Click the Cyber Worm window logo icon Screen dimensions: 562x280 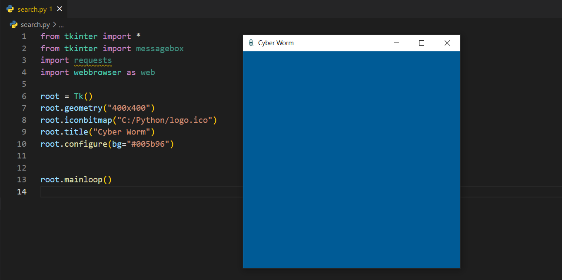(x=251, y=43)
